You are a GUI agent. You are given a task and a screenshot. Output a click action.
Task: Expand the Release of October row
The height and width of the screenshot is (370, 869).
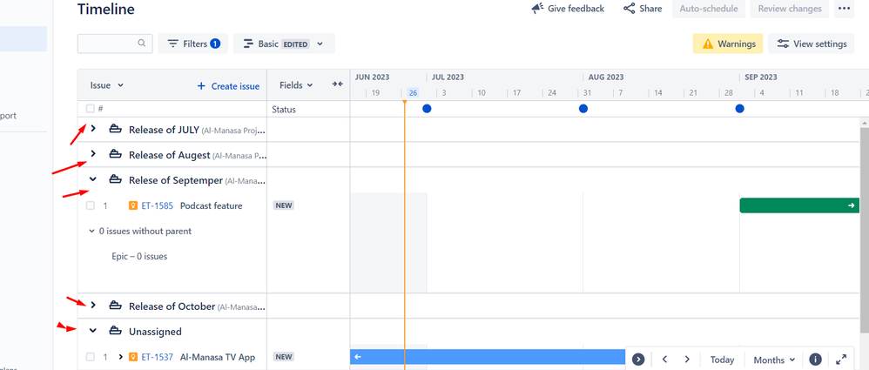[93, 306]
